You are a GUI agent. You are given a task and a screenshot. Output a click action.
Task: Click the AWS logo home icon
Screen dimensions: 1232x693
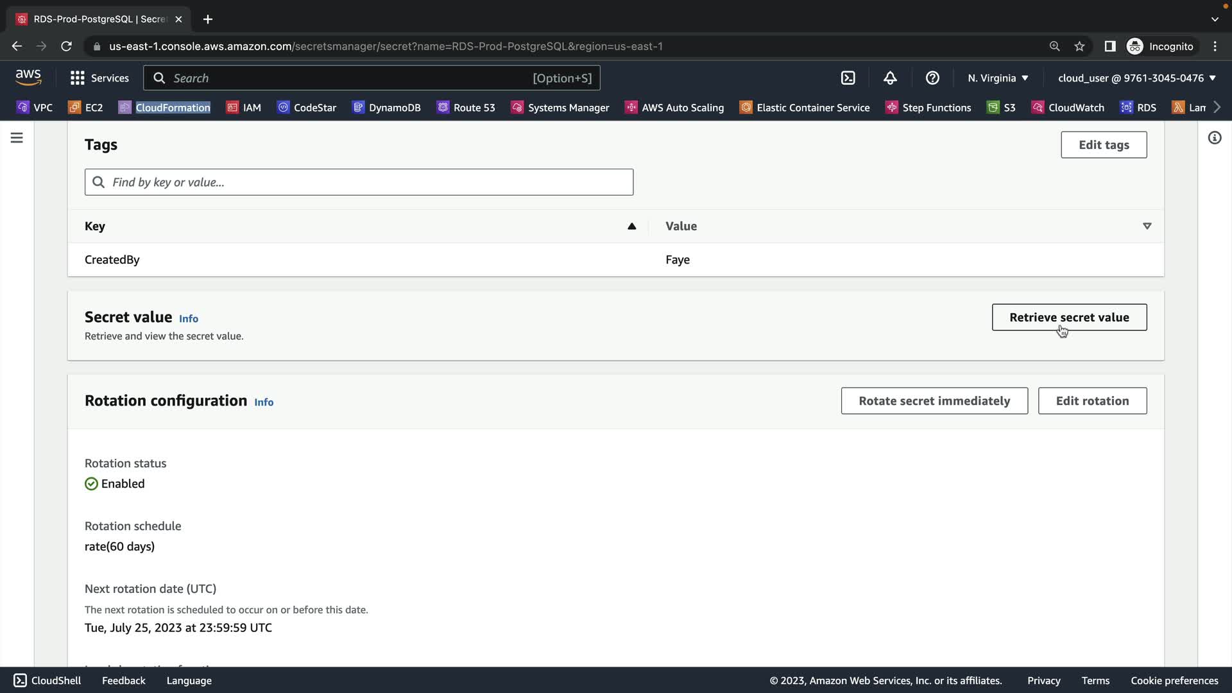28,78
